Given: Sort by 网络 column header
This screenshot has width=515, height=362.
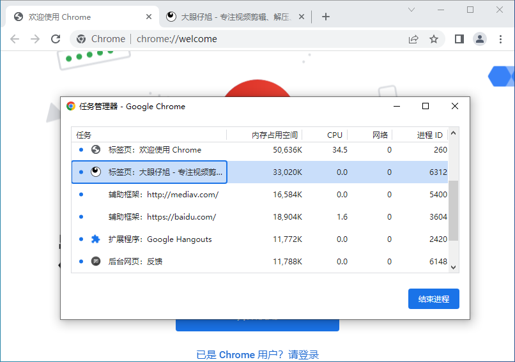Looking at the screenshot, I should click(369, 135).
